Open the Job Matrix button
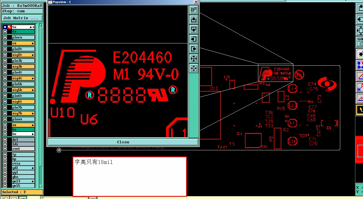The image size is (363, 199). (22, 18)
